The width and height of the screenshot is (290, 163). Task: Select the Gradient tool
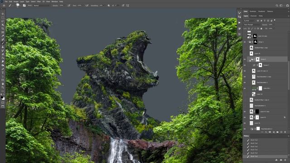click(x=3, y=58)
